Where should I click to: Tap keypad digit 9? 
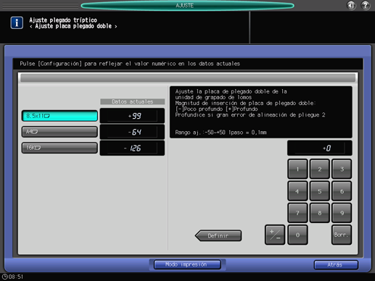click(342, 213)
